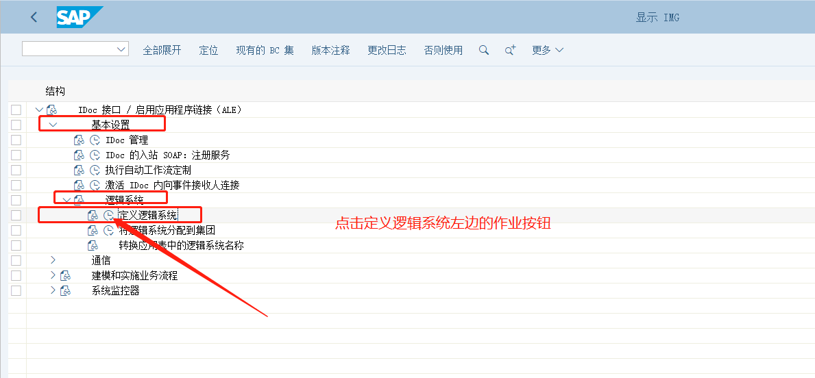Open documentation icon for 转换应用表中的逻辑系统名称
Image resolution: width=815 pixels, height=378 pixels.
click(93, 245)
